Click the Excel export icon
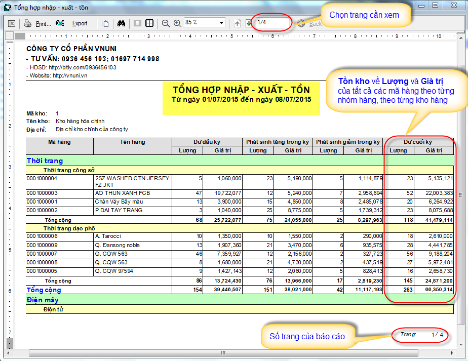The image size is (468, 361). [60, 23]
